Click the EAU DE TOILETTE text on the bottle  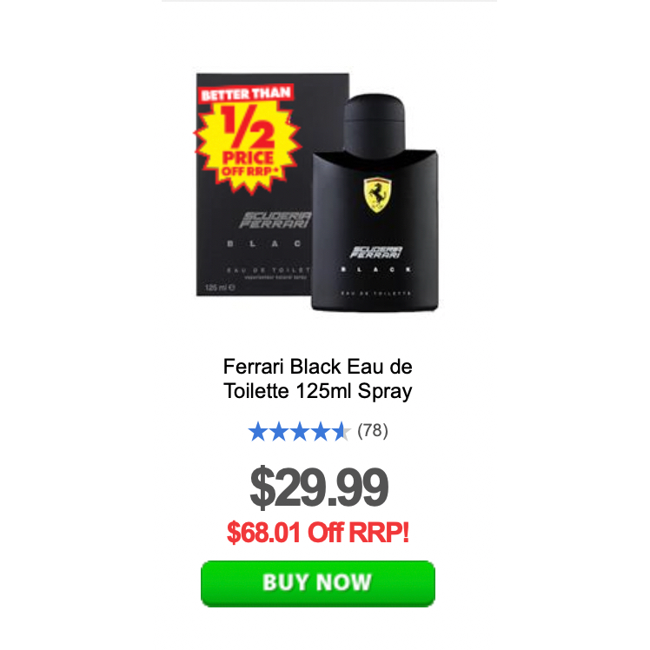(x=376, y=294)
